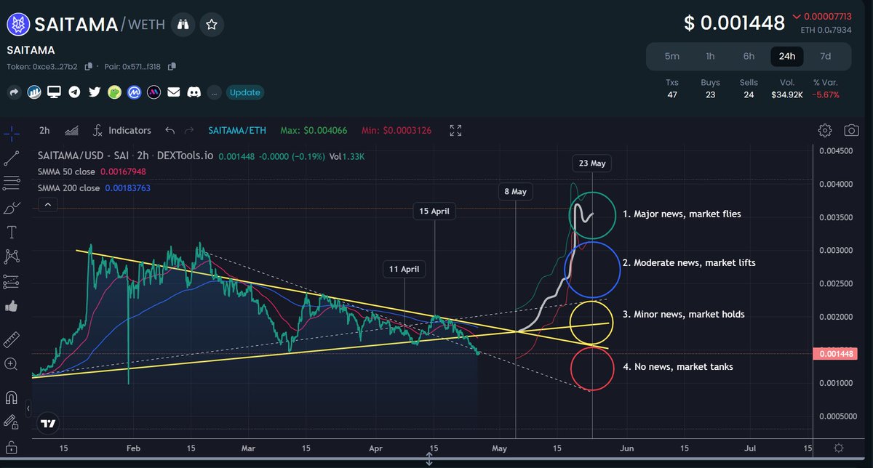Image resolution: width=873 pixels, height=468 pixels.
Task: Select the forecast and measurement tool
Action: (11, 281)
